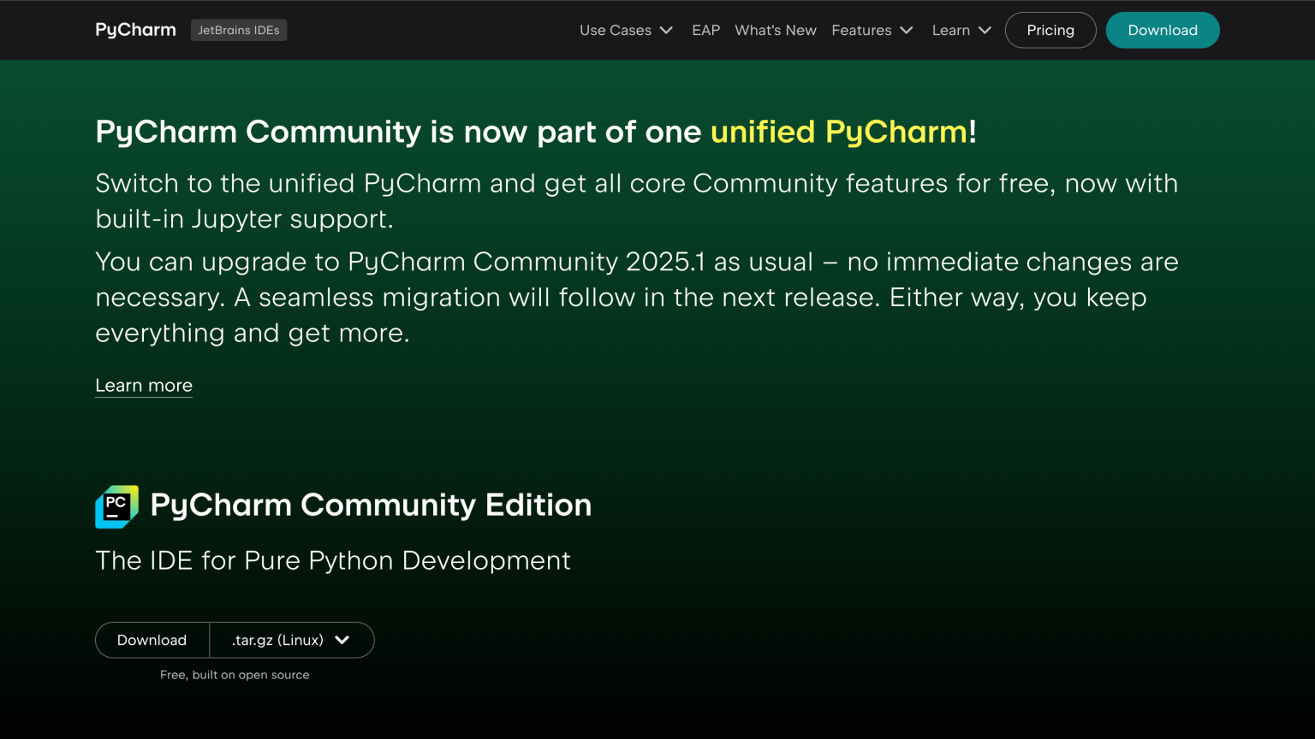Expand the Features menu chevron

pyautogui.click(x=905, y=30)
